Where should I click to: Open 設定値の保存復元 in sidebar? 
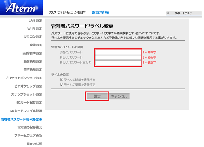coord(30,127)
